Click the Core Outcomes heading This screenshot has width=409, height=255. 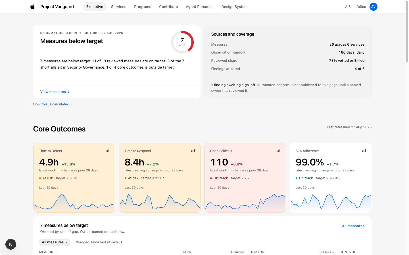[x=59, y=129]
